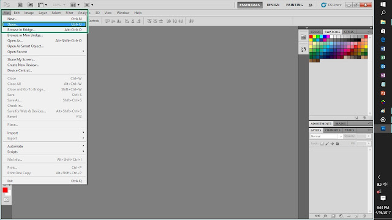Expand more workspaces double-arrow
Viewport: 392px width, 220px height.
pyautogui.click(x=311, y=5)
